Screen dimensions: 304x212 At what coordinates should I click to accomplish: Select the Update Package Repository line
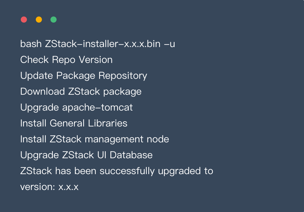[83, 76]
